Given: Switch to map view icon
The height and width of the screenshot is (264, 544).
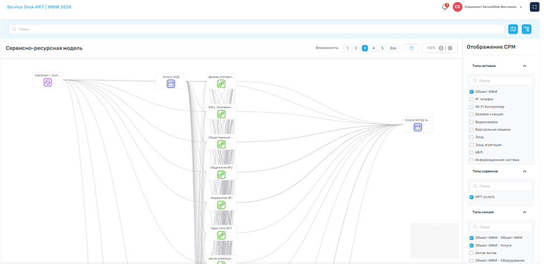Looking at the screenshot, I should 513,29.
